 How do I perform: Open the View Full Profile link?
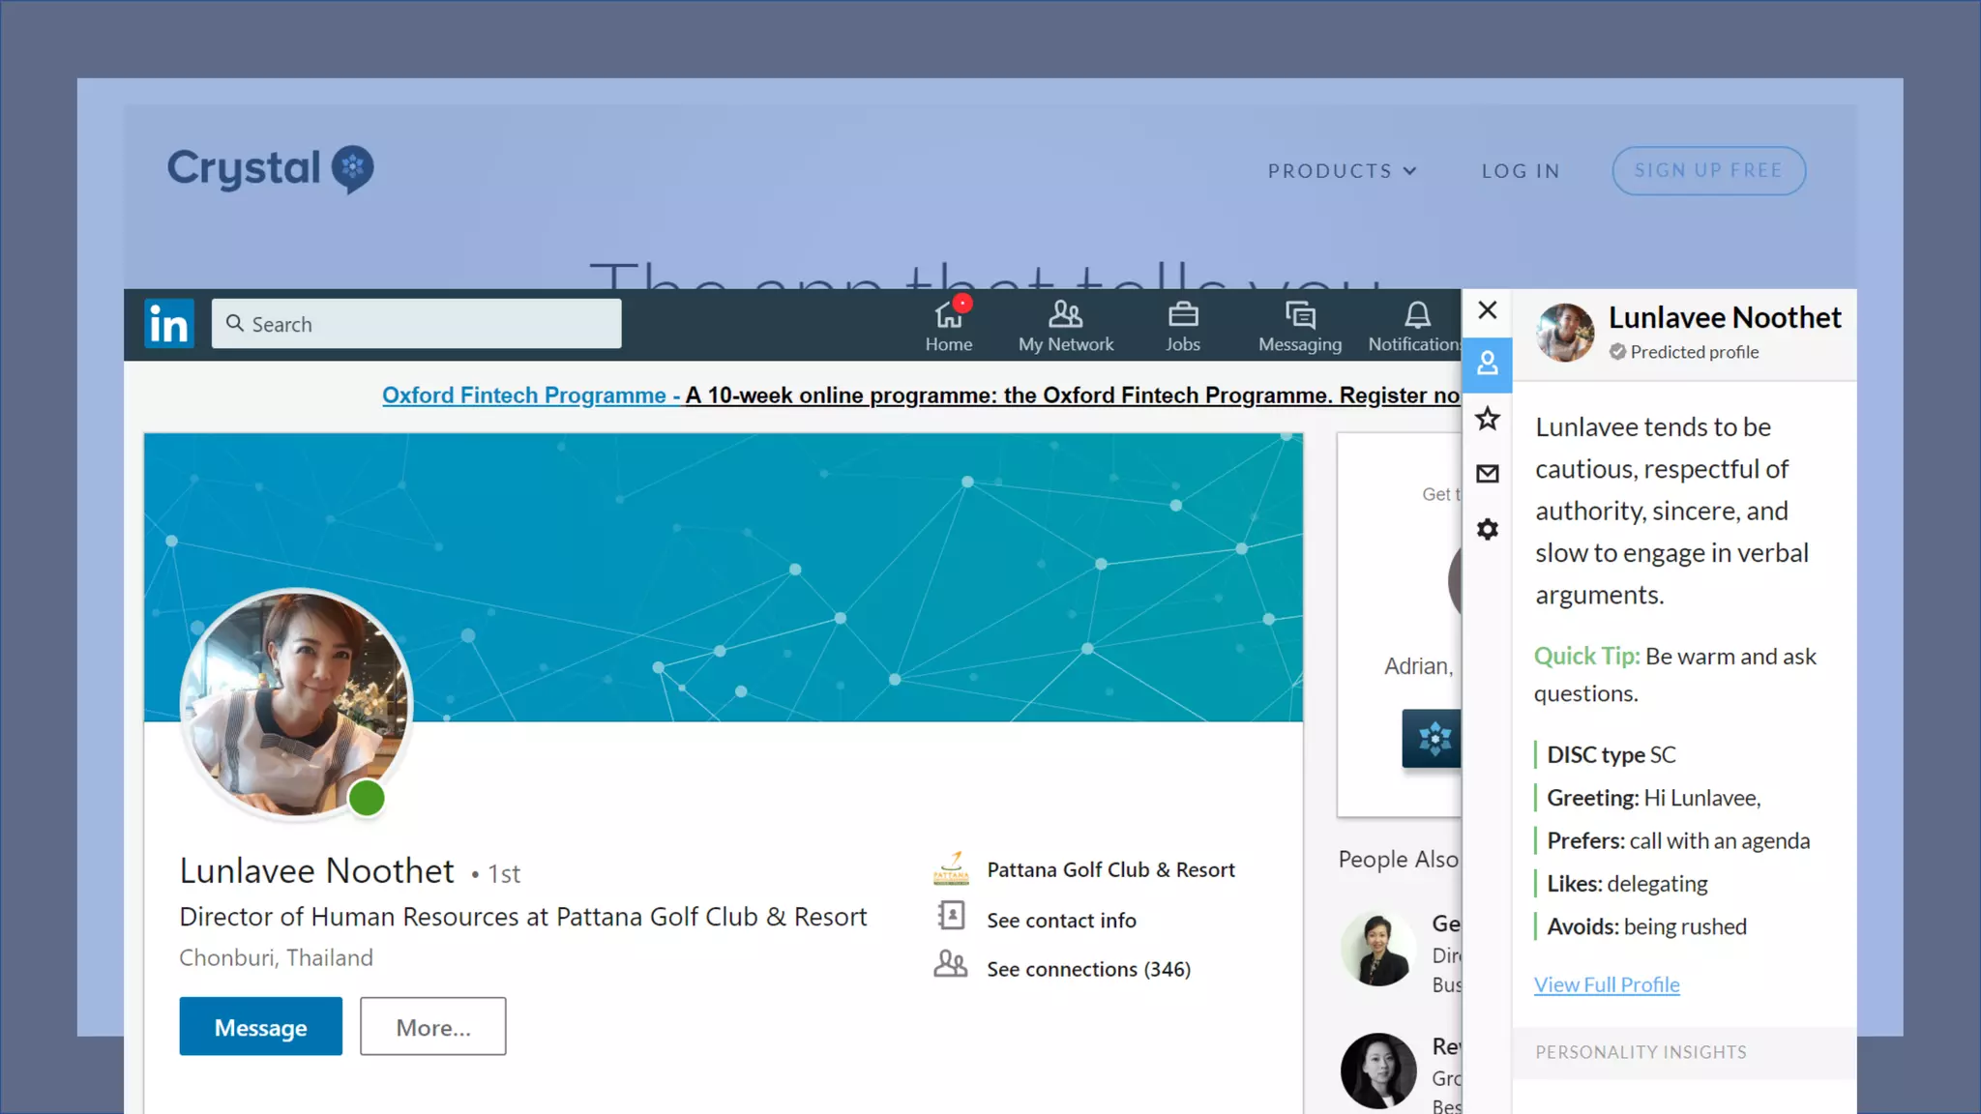tap(1606, 984)
